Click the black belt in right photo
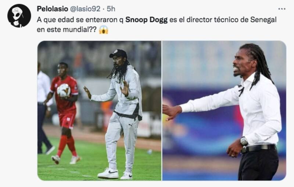The image size is (294, 187). [259, 148]
